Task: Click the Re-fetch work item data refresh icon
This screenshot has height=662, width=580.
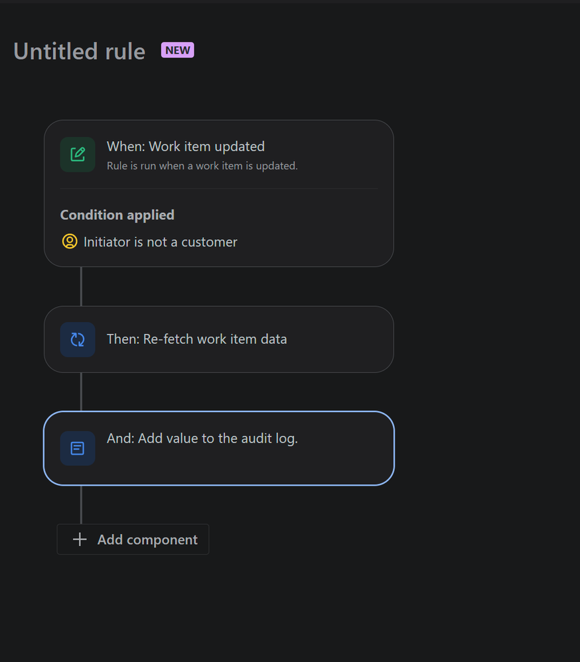Action: pos(78,339)
